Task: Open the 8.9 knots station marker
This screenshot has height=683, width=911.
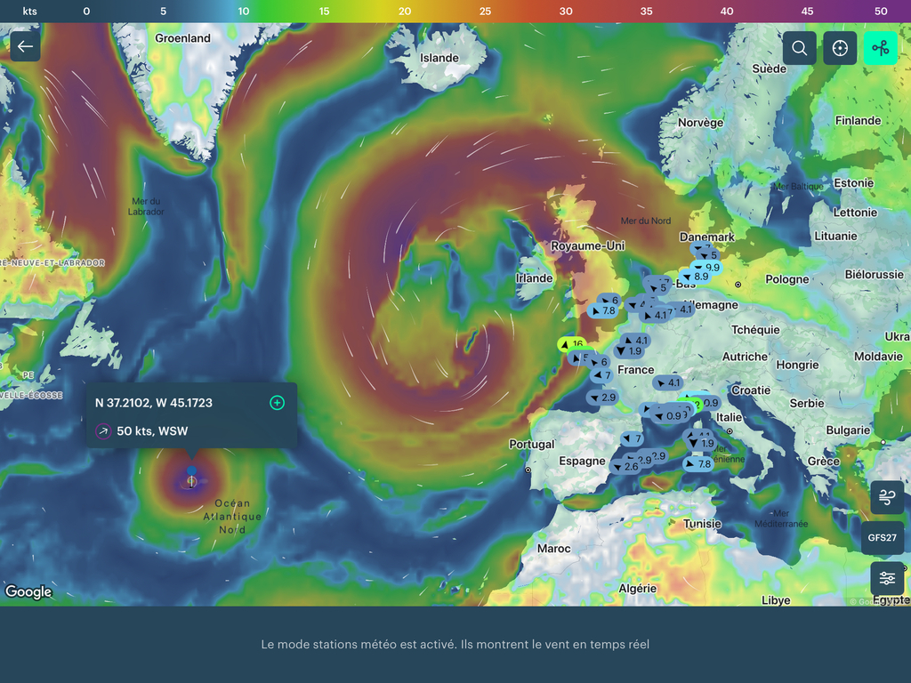Action: click(696, 277)
